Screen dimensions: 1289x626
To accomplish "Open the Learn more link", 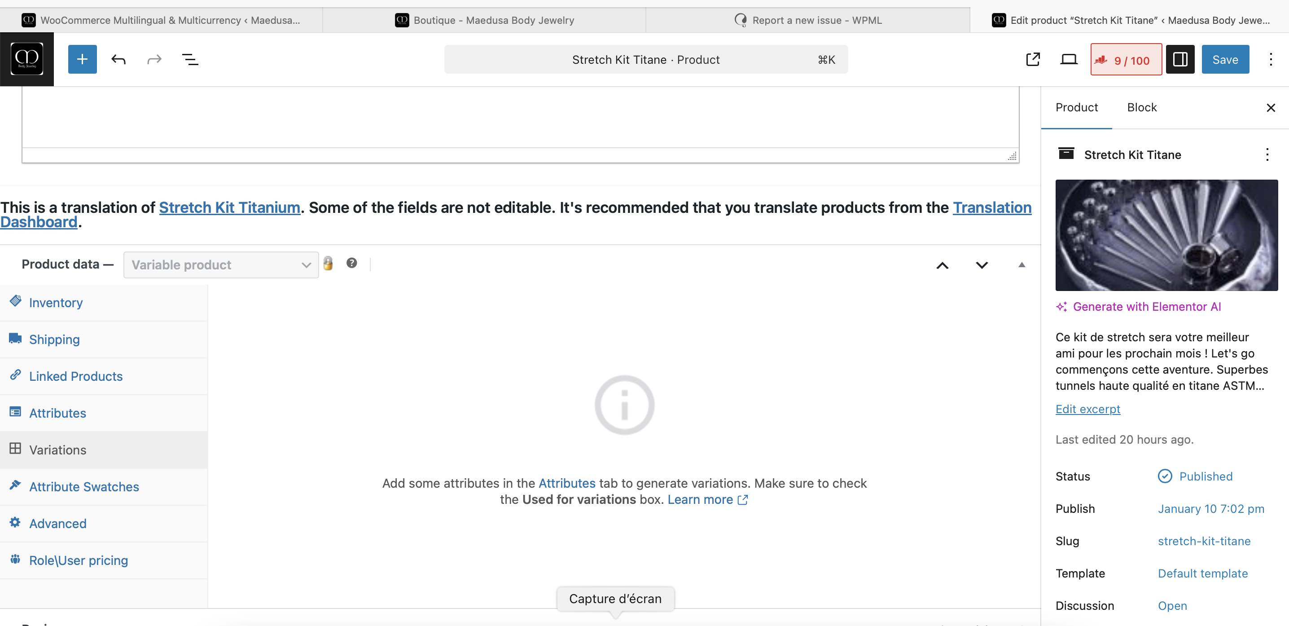I will coord(707,499).
